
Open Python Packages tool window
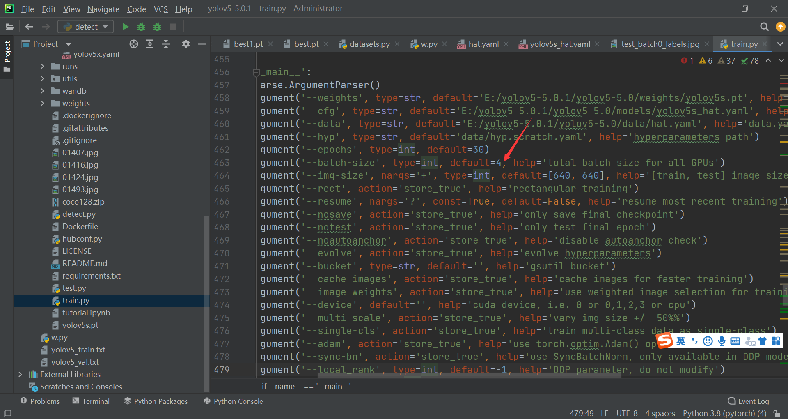[156, 401]
